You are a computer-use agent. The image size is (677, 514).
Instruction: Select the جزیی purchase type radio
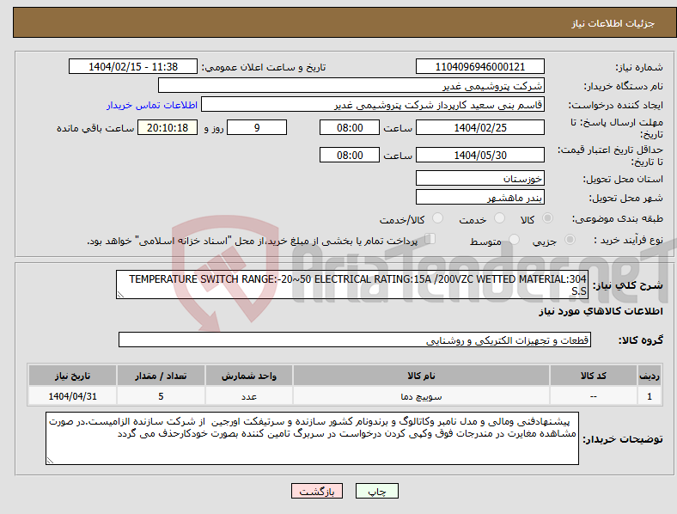570,239
